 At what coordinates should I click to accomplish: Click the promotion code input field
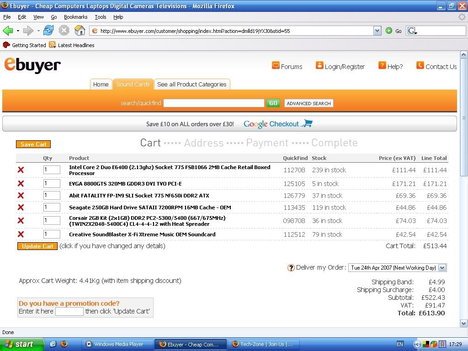click(x=69, y=312)
